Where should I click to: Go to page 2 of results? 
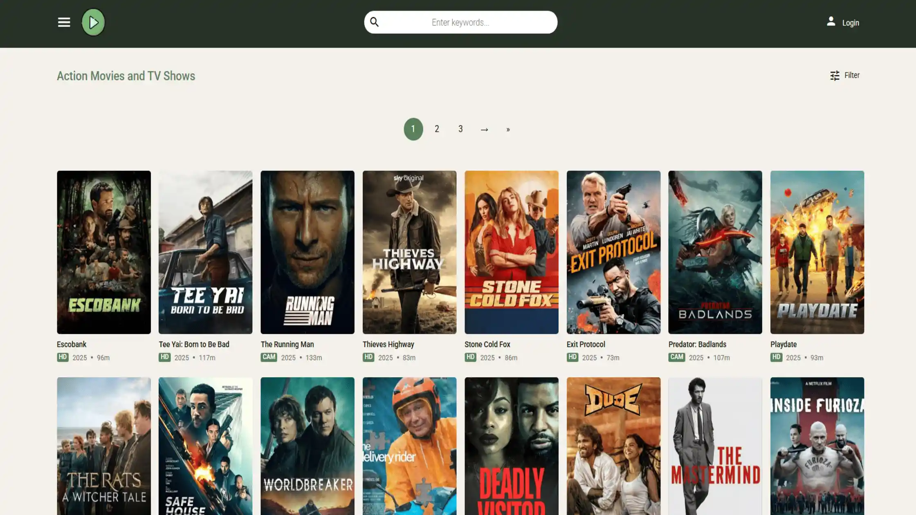click(x=437, y=129)
